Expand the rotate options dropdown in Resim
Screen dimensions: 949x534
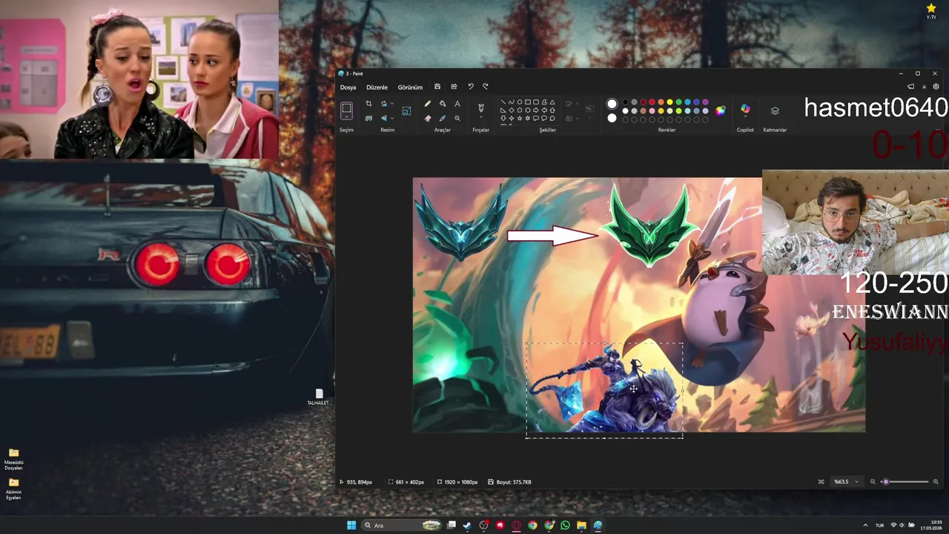tap(392, 104)
